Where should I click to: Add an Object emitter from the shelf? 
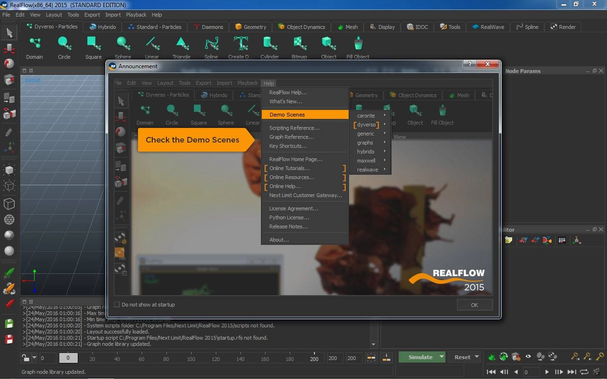(329, 47)
